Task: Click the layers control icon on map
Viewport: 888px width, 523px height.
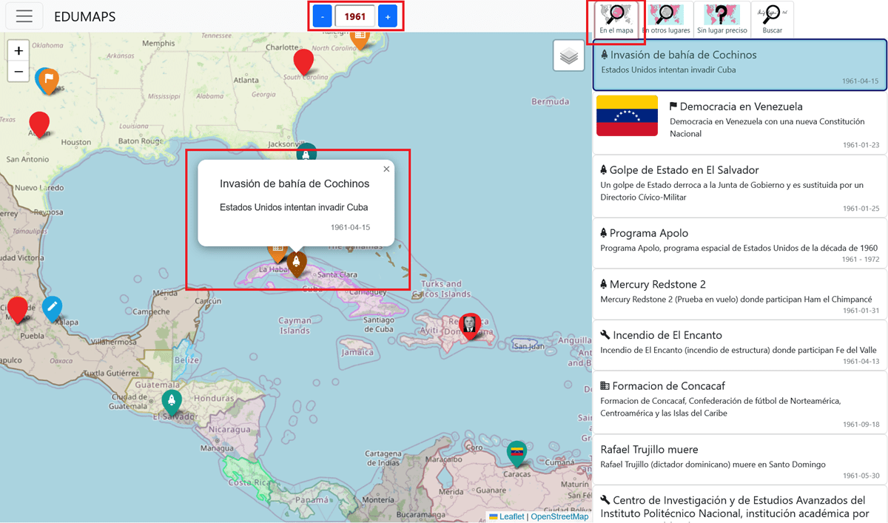Action: click(x=568, y=56)
